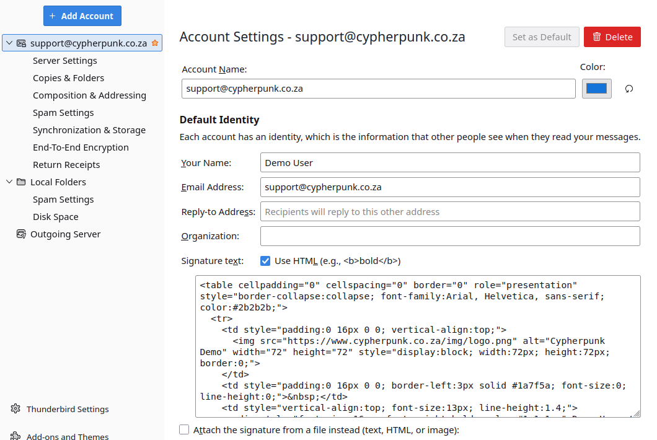Click the mail account envelope icon
The width and height of the screenshot is (657, 440).
pyautogui.click(x=21, y=43)
